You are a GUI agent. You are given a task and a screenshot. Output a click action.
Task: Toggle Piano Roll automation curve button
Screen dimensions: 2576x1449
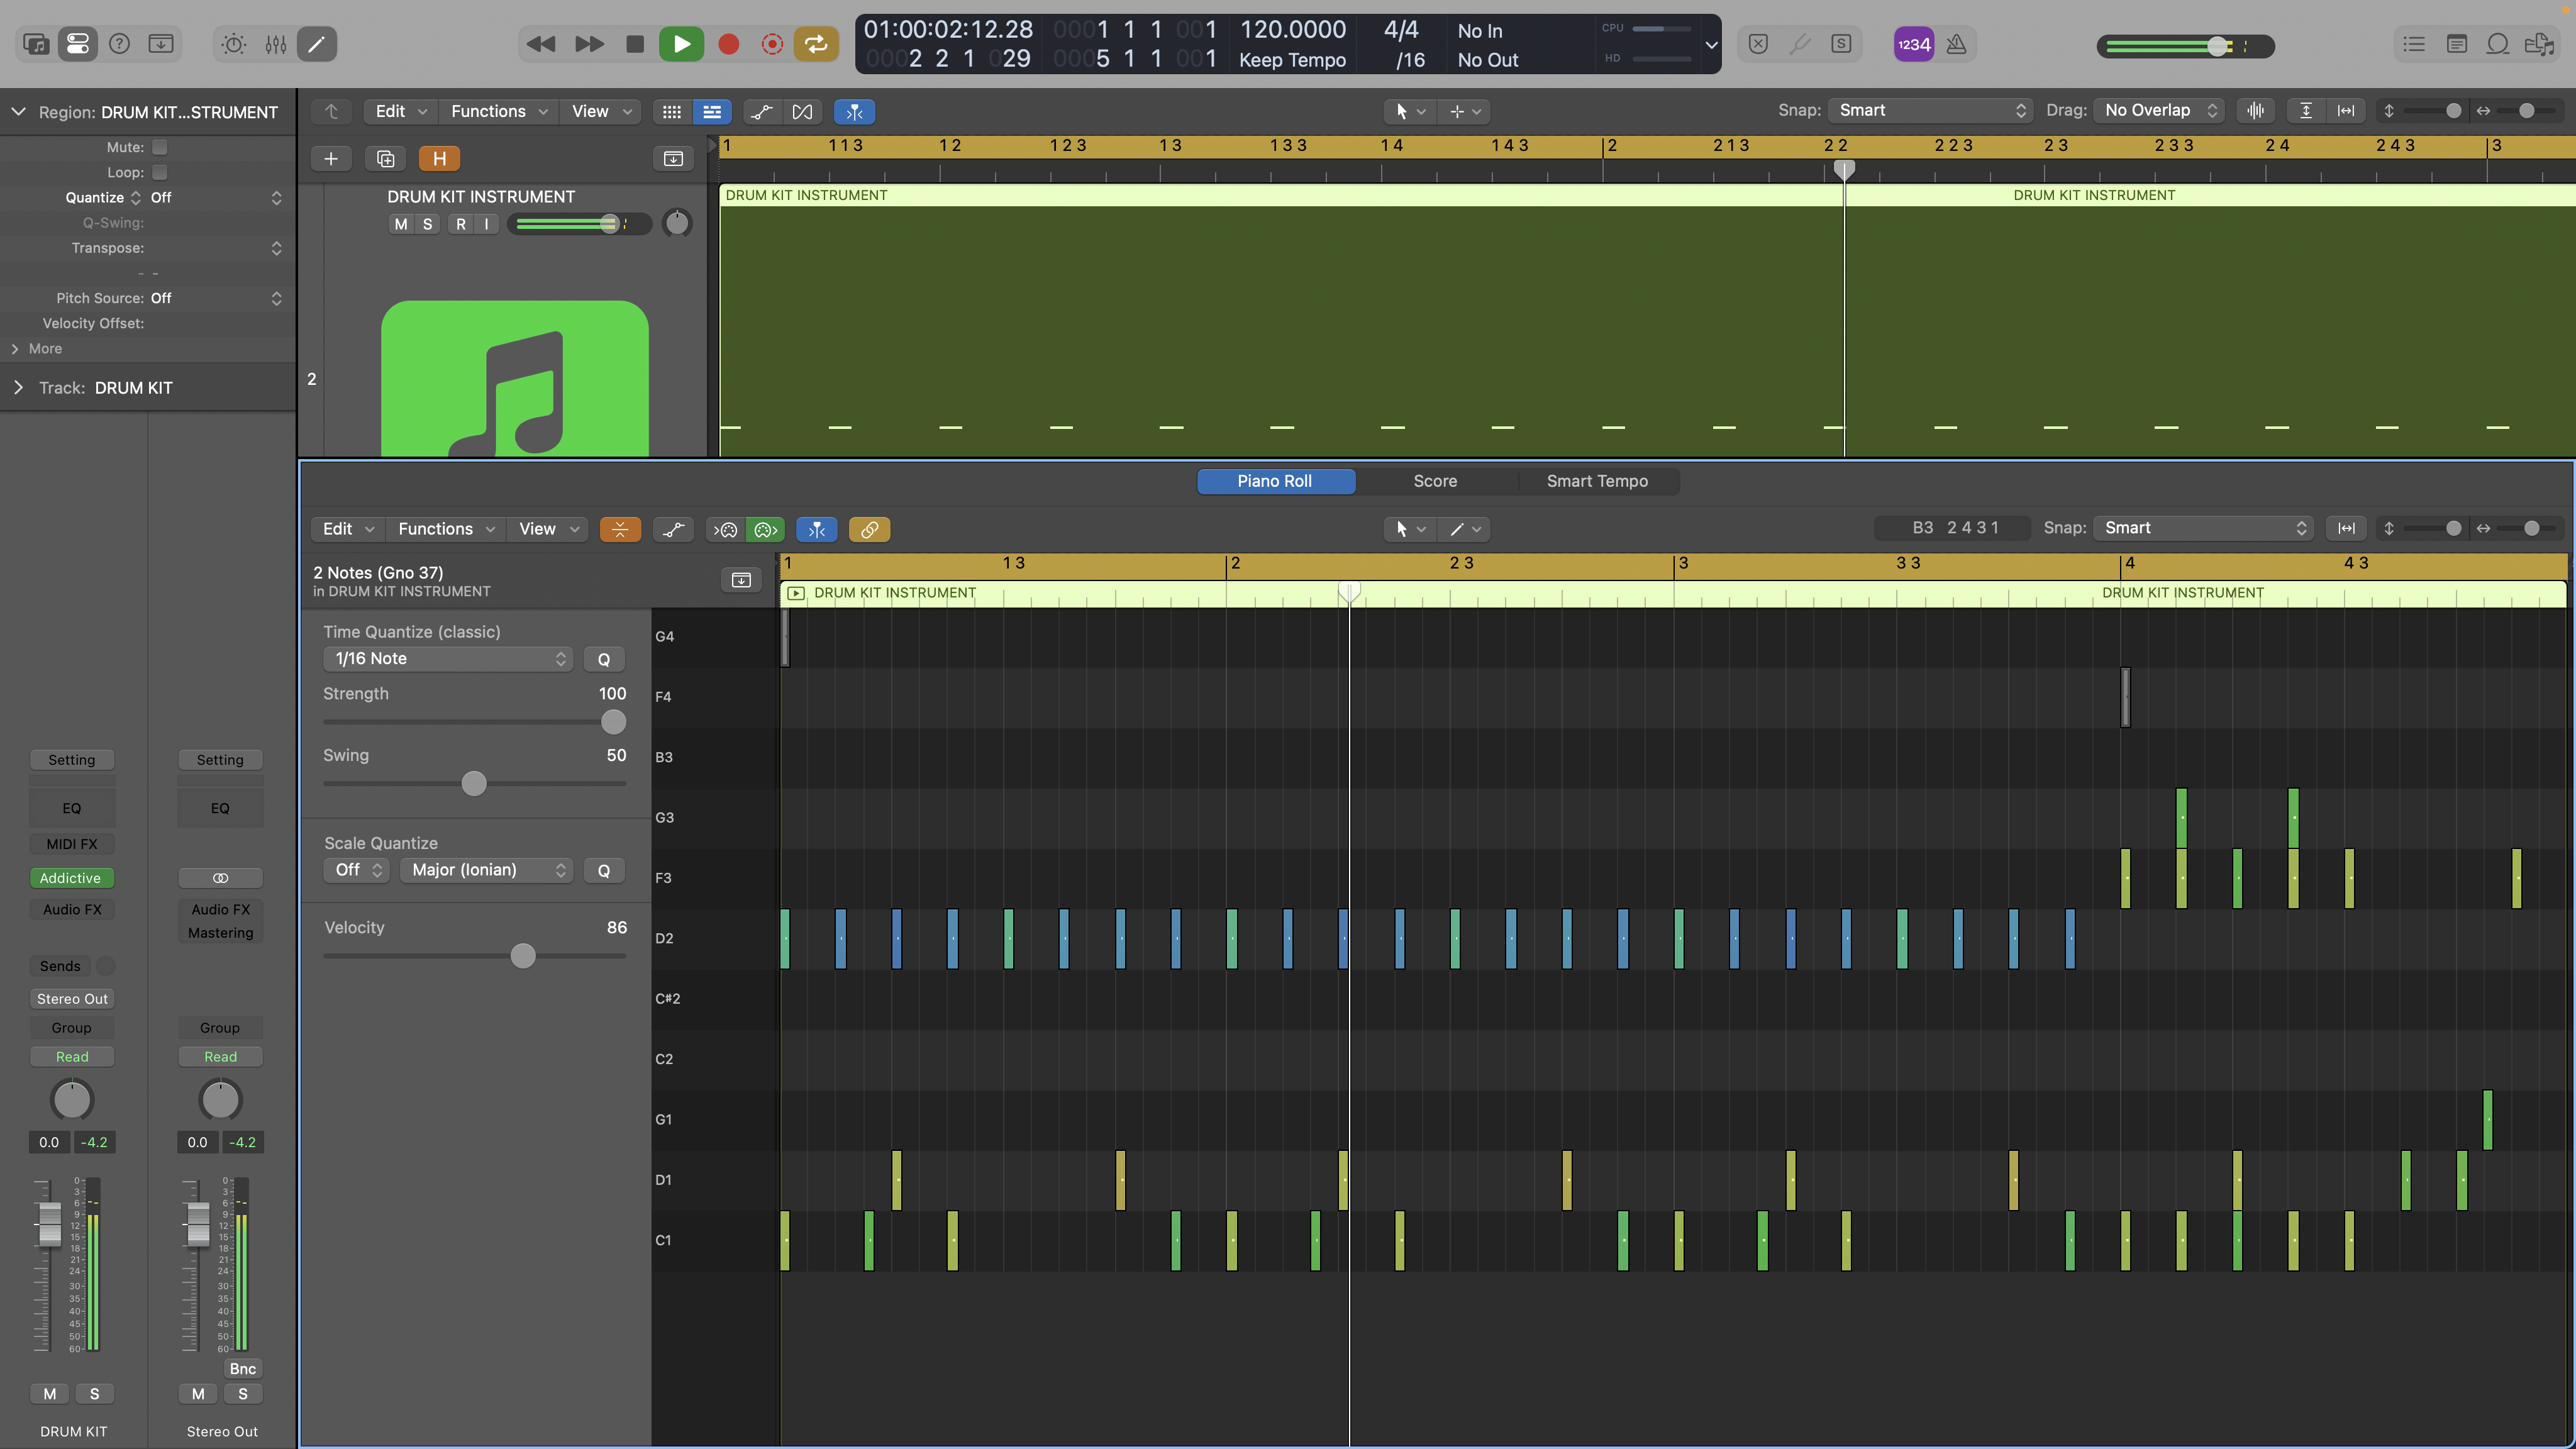pyautogui.click(x=674, y=529)
